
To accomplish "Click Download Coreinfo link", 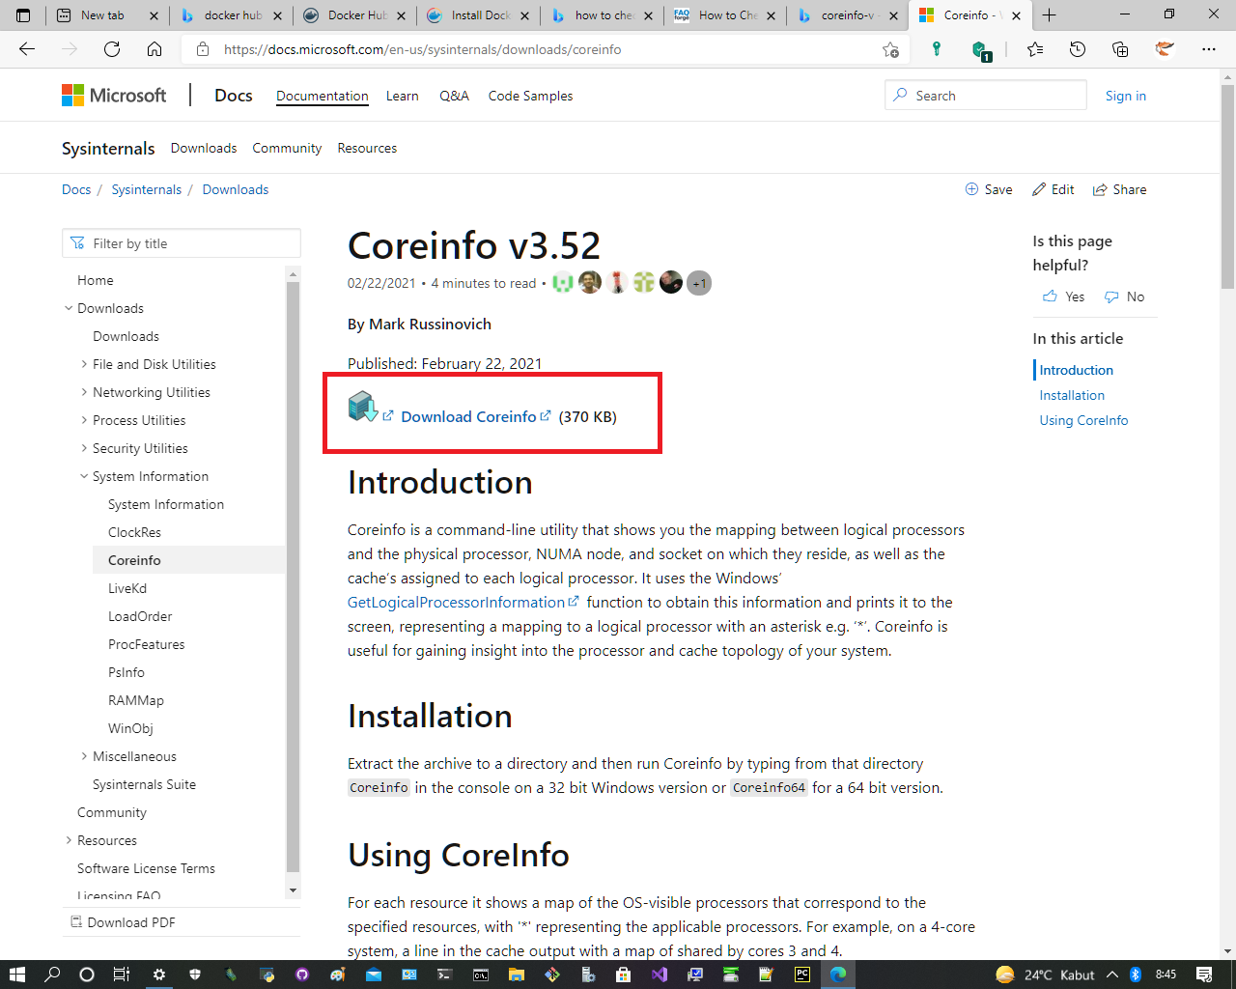I will coord(468,416).
